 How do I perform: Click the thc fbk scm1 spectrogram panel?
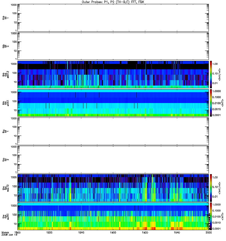point(113,216)
